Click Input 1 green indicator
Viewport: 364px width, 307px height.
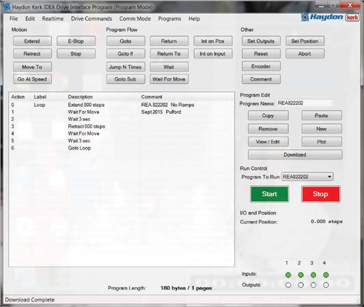click(288, 275)
